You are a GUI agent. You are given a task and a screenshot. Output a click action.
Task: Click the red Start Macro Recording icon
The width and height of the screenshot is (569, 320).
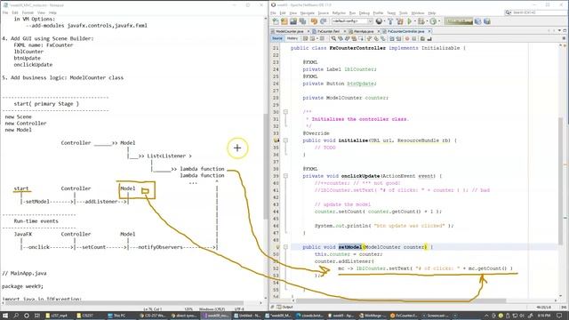407,38
